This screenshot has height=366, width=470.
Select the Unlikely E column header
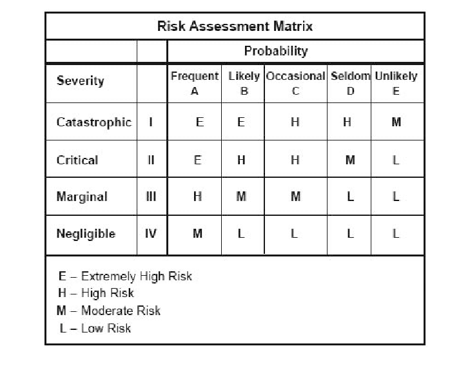[396, 83]
